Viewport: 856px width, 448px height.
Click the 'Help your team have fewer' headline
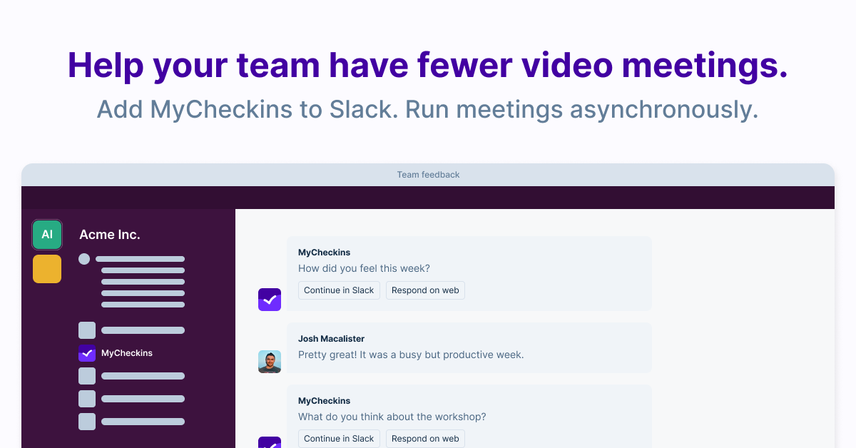click(428, 65)
